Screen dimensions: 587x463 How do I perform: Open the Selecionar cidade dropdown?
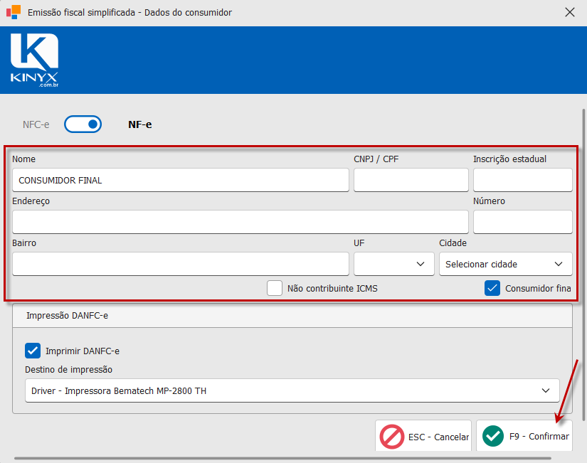tap(505, 264)
